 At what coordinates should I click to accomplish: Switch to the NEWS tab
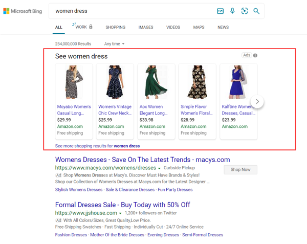223,28
